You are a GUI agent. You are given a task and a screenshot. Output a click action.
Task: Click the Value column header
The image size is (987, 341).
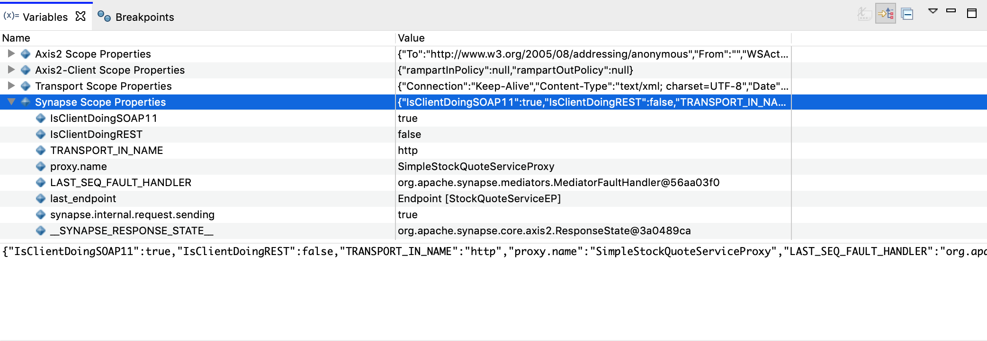[593, 38]
